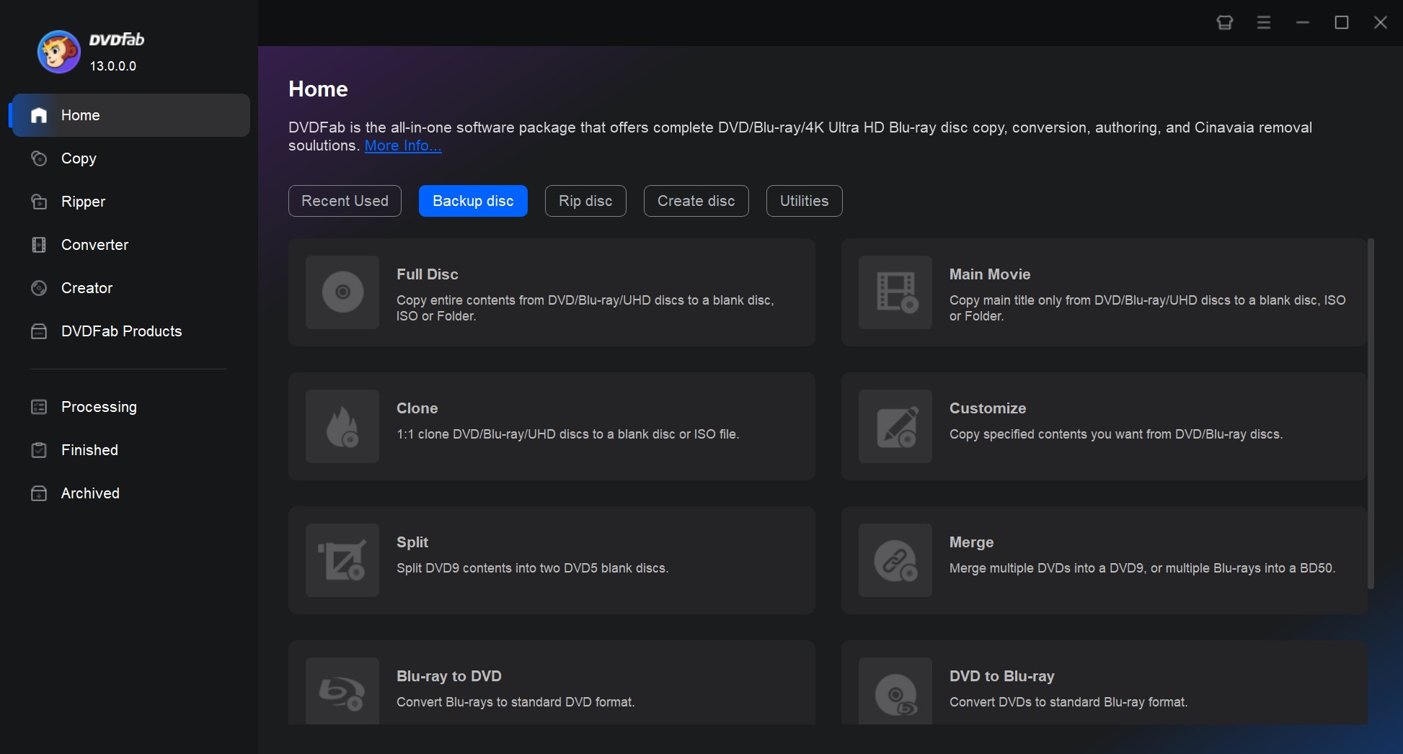This screenshot has width=1403, height=754.
Task: Open the hamburger menu in title bar
Action: coord(1263,23)
